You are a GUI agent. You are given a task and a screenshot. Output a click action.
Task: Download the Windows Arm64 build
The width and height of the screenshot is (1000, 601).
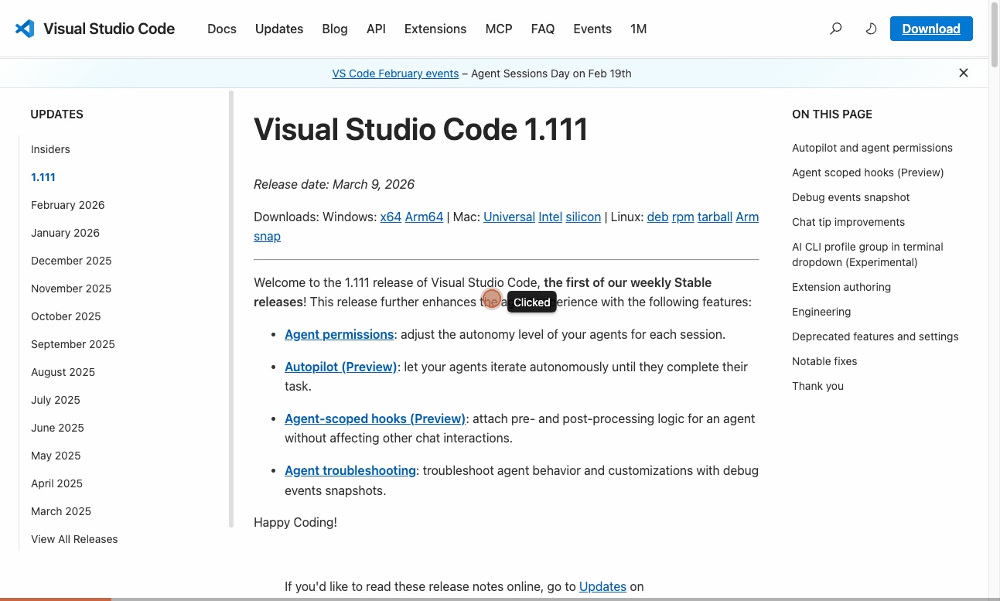coord(425,217)
